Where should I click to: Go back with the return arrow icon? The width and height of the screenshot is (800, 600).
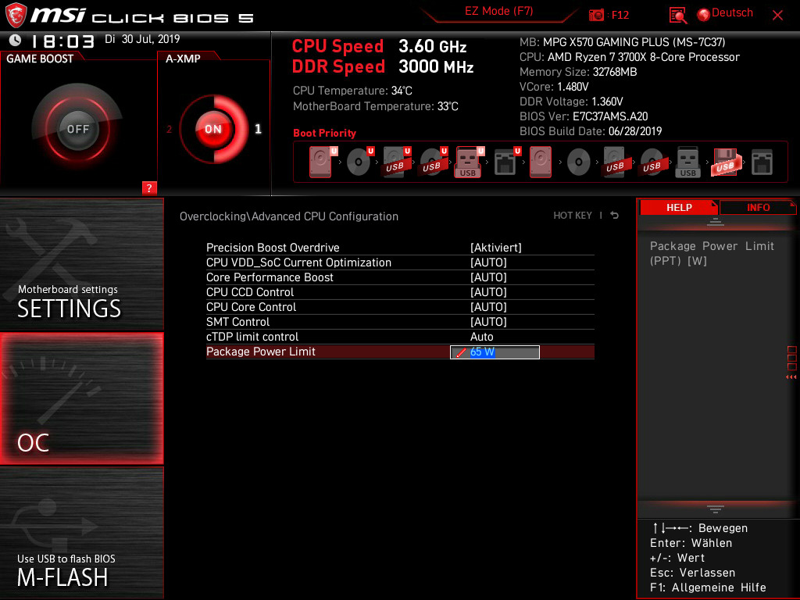coord(615,216)
